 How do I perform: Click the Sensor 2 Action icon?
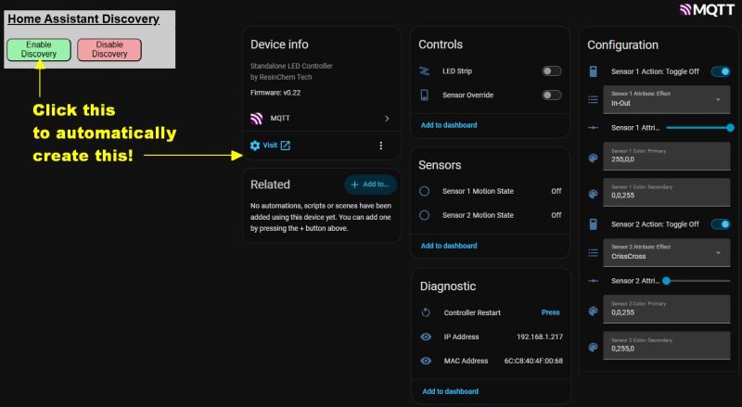(593, 224)
